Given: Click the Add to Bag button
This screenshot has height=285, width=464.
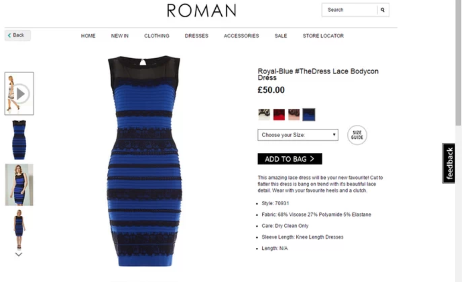Looking at the screenshot, I should click(x=290, y=159).
